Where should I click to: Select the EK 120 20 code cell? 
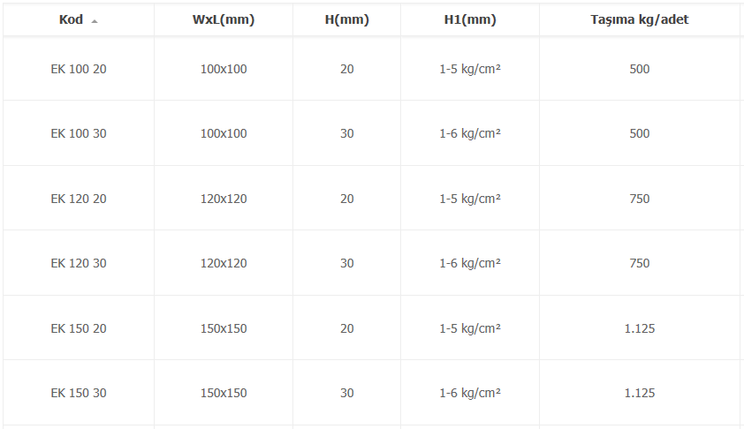(79, 199)
